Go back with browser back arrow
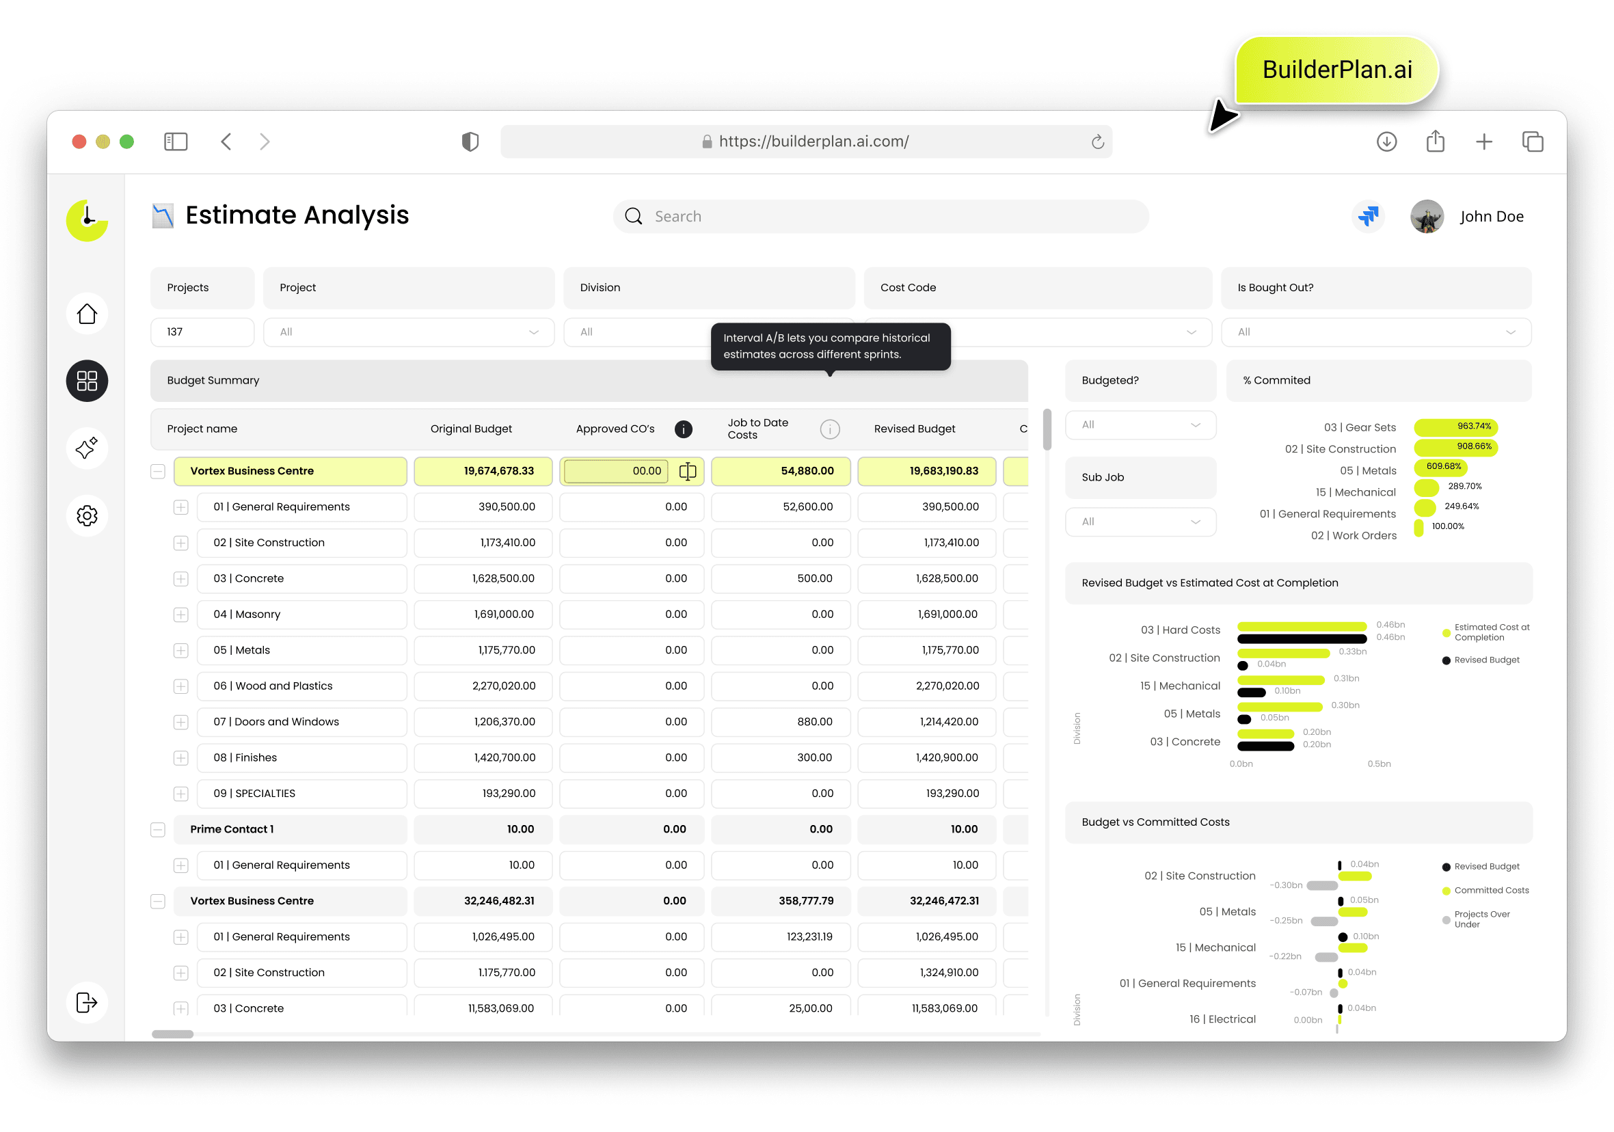Screen dimensions: 1614x1132 pos(226,141)
